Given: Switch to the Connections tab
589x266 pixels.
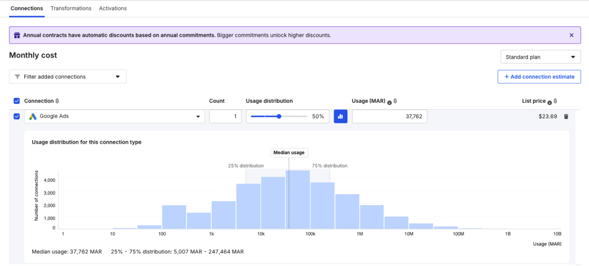Looking at the screenshot, I should pos(26,8).
